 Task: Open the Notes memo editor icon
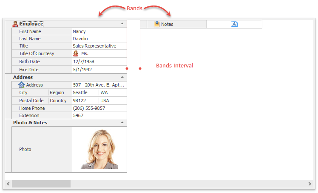click(234, 24)
